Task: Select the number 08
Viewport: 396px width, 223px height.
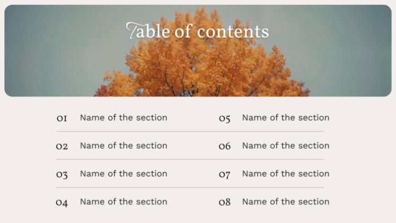Action: tap(224, 202)
